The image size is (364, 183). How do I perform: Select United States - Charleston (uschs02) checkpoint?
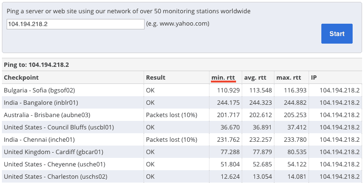click(x=56, y=176)
